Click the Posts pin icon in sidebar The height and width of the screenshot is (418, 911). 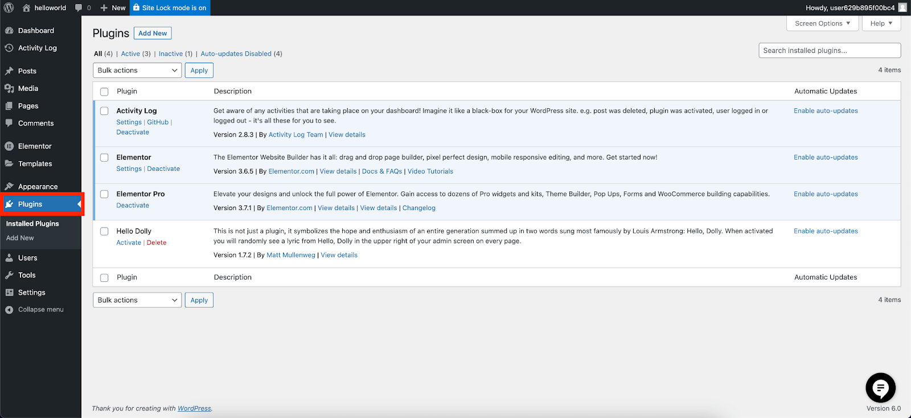click(9, 71)
